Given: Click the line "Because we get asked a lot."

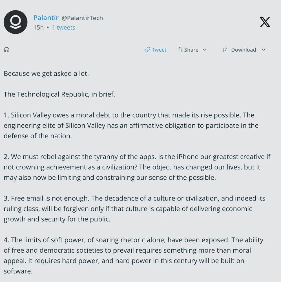Looking at the screenshot, I should point(46,74).
